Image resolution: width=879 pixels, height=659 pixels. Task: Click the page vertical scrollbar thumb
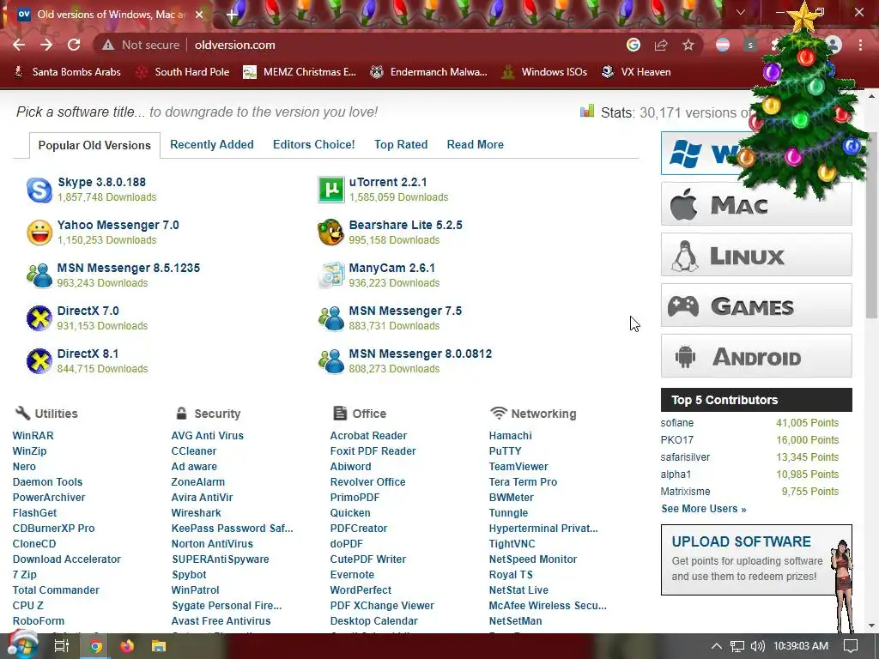click(x=872, y=224)
